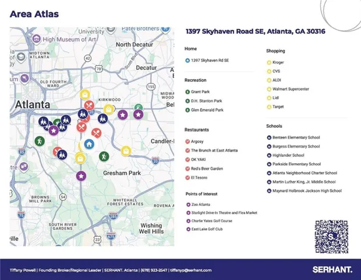This screenshot has height=280, width=361.
Task: Select the Charlie Yates Golf Course entry
Action: pos(212,221)
